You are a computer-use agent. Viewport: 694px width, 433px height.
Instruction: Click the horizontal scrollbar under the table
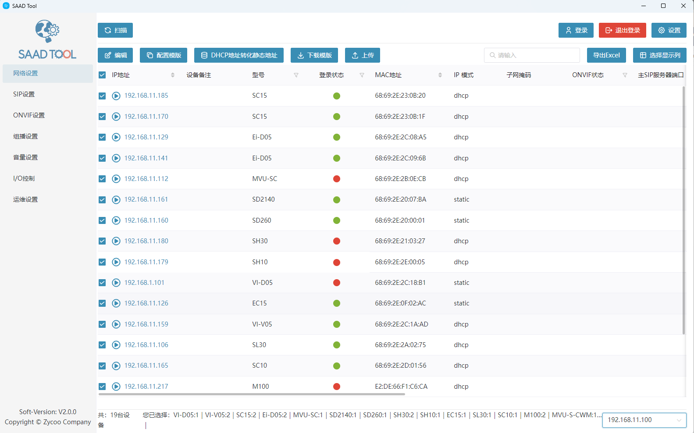click(x=252, y=394)
